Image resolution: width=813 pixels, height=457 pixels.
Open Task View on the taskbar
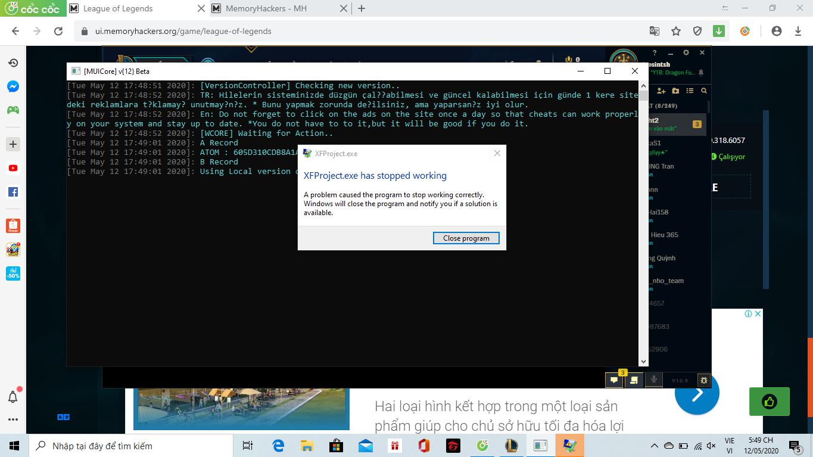pyautogui.click(x=248, y=446)
